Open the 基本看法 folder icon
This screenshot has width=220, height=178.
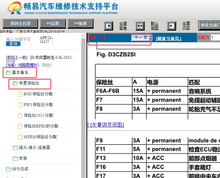tap(8, 73)
